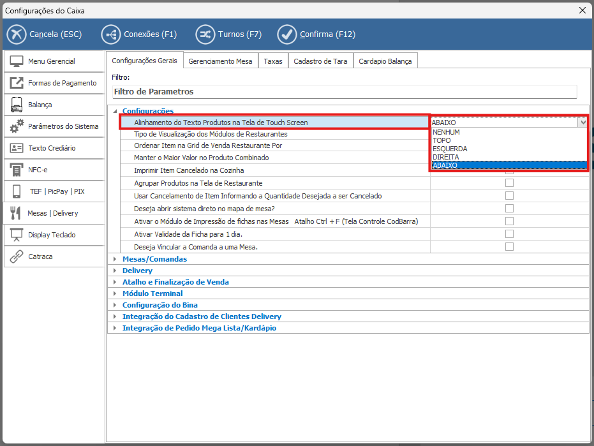Open the Formas de Pagamento section

click(x=62, y=83)
